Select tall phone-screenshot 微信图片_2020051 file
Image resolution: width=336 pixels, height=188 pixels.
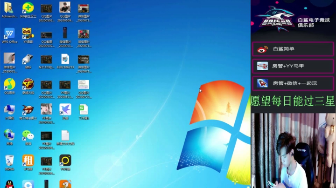click(65, 37)
